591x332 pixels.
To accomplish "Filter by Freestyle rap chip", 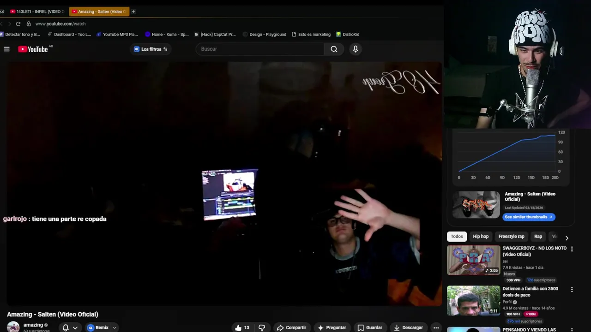I will (511, 237).
